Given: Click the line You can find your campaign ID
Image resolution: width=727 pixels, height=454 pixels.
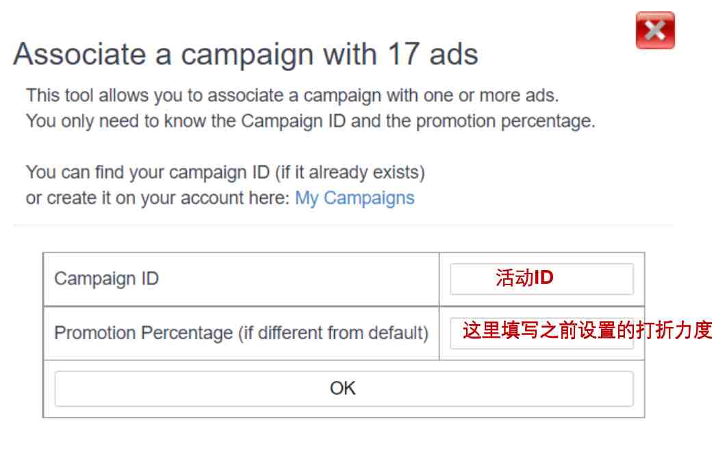Looking at the screenshot, I should point(225,172).
